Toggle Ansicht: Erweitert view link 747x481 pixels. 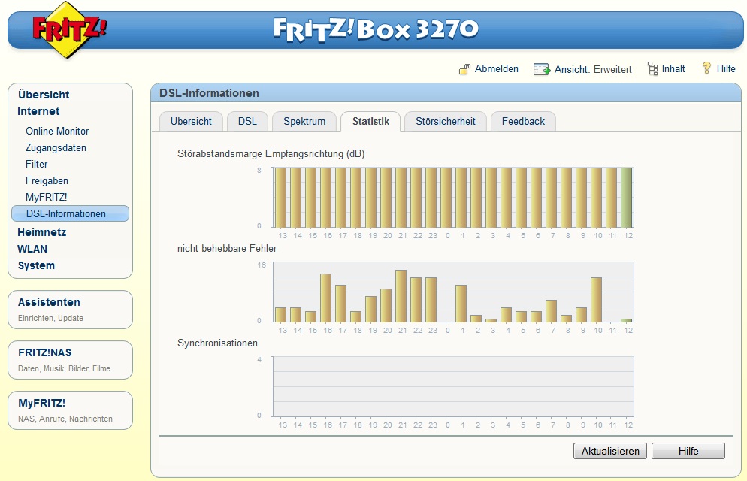click(x=593, y=70)
